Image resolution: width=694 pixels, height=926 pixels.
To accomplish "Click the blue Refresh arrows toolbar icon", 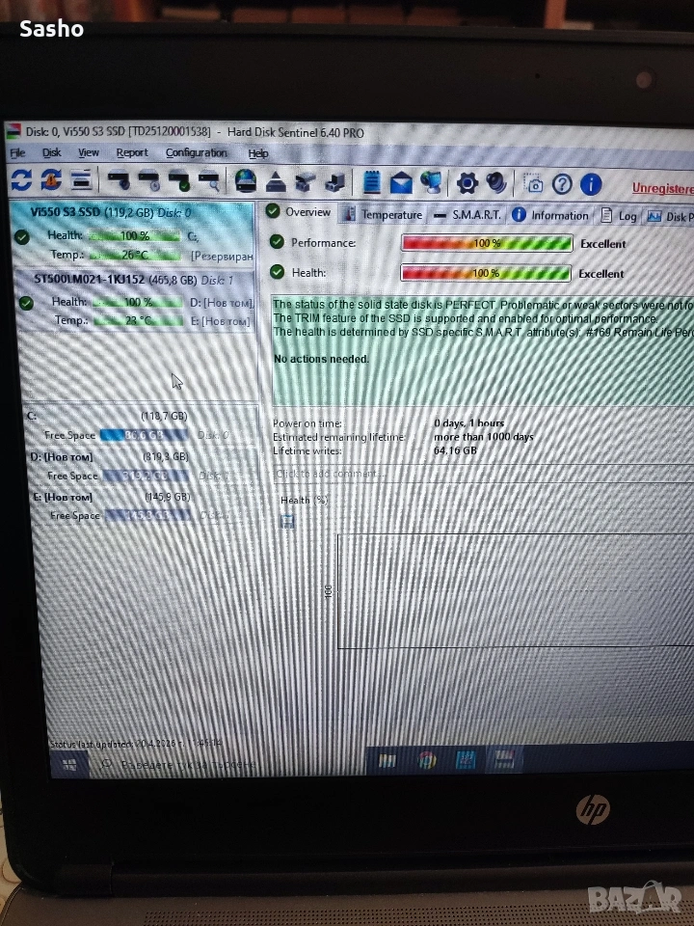I will click(20, 179).
